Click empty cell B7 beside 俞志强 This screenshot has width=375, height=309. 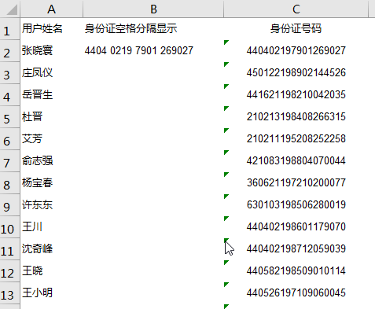point(153,161)
